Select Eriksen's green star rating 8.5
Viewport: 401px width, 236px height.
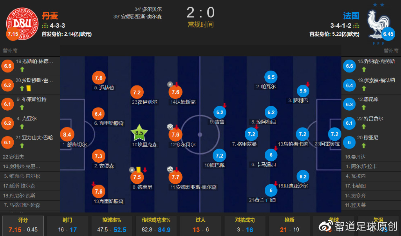(139, 133)
